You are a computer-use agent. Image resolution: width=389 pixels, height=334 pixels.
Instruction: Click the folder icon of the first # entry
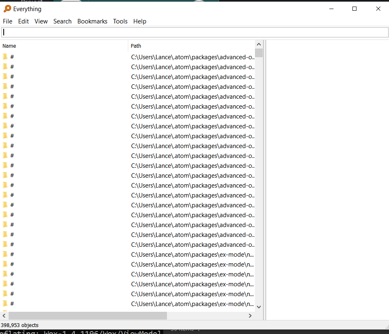pos(6,57)
